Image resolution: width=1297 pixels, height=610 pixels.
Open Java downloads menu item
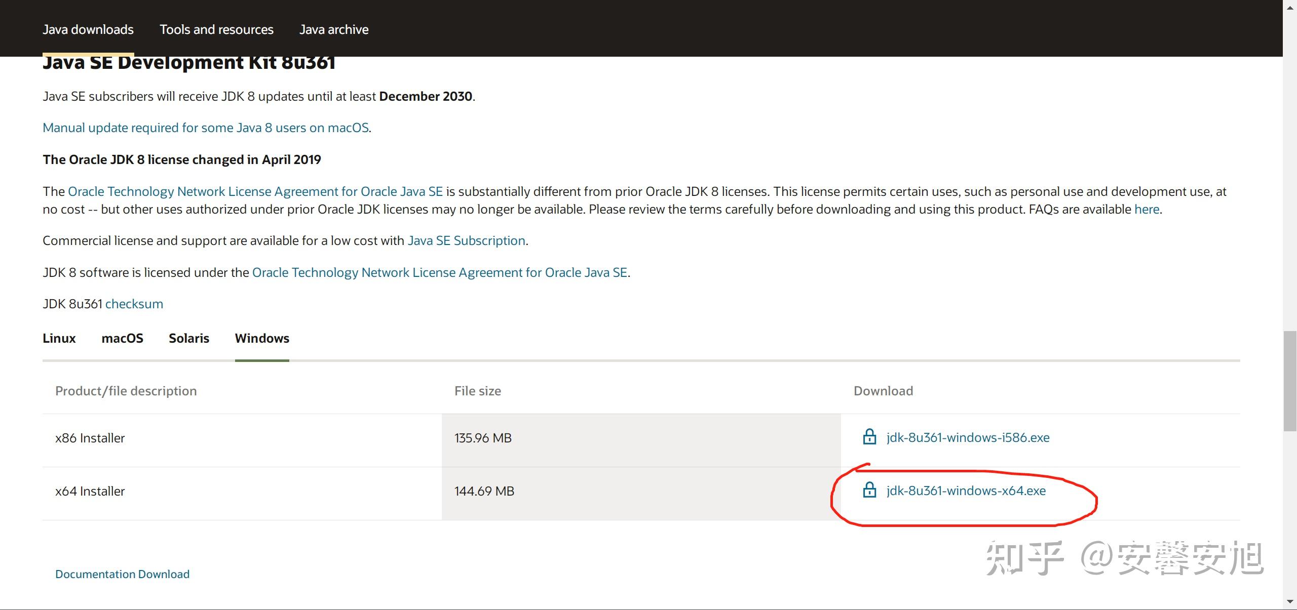pyautogui.click(x=88, y=29)
